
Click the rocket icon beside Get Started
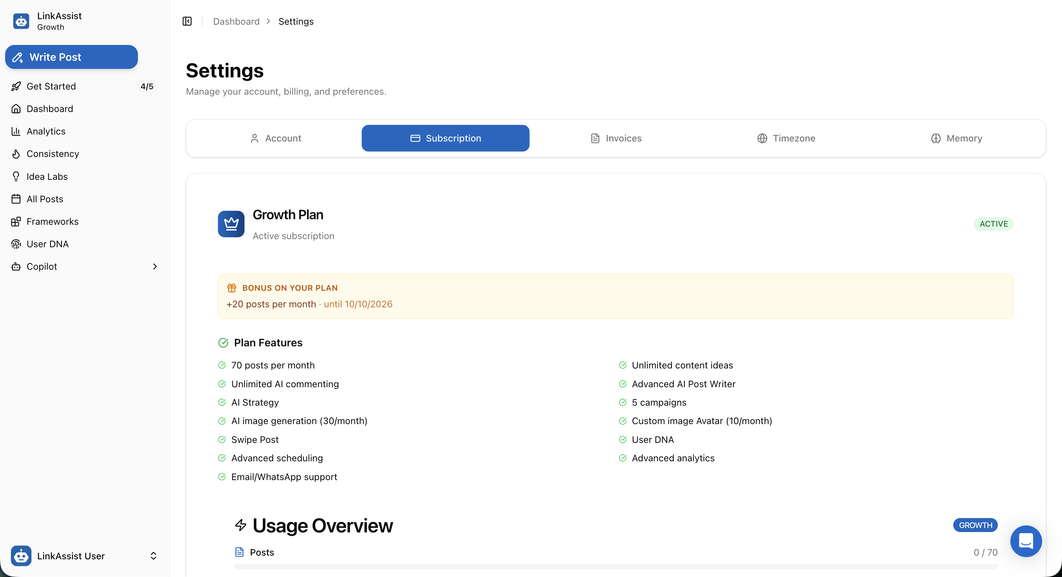tap(16, 86)
